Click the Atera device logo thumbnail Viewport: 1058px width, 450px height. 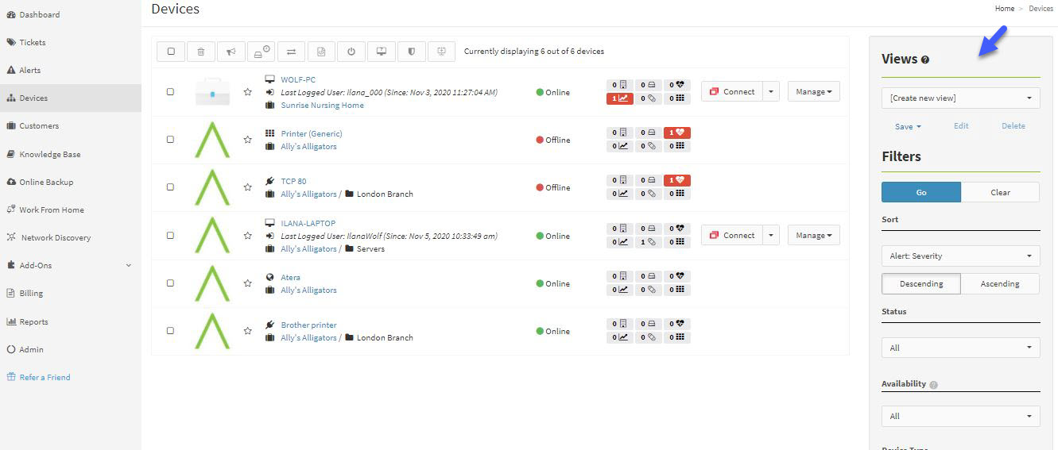pos(212,283)
